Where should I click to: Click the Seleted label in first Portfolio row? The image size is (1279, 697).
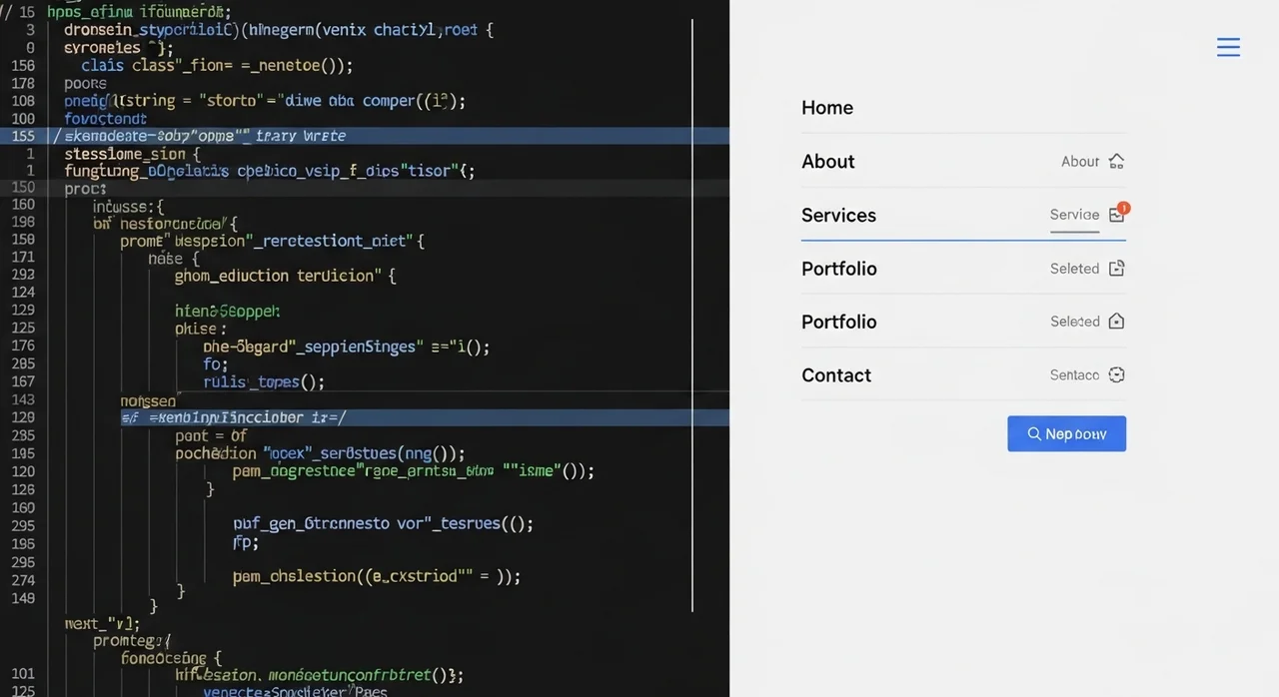click(1074, 268)
